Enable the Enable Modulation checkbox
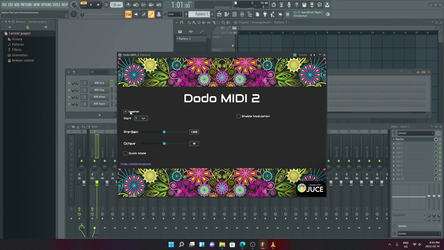 click(239, 116)
